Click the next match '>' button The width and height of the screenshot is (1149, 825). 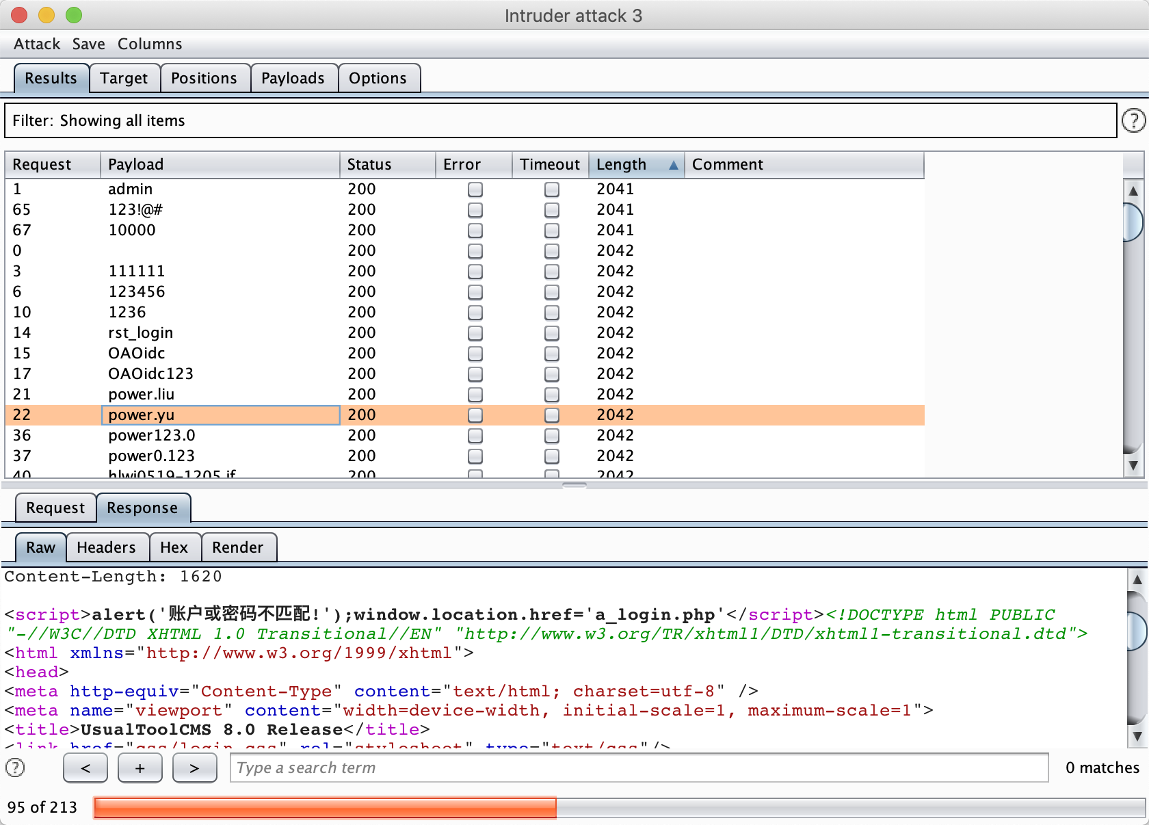195,768
